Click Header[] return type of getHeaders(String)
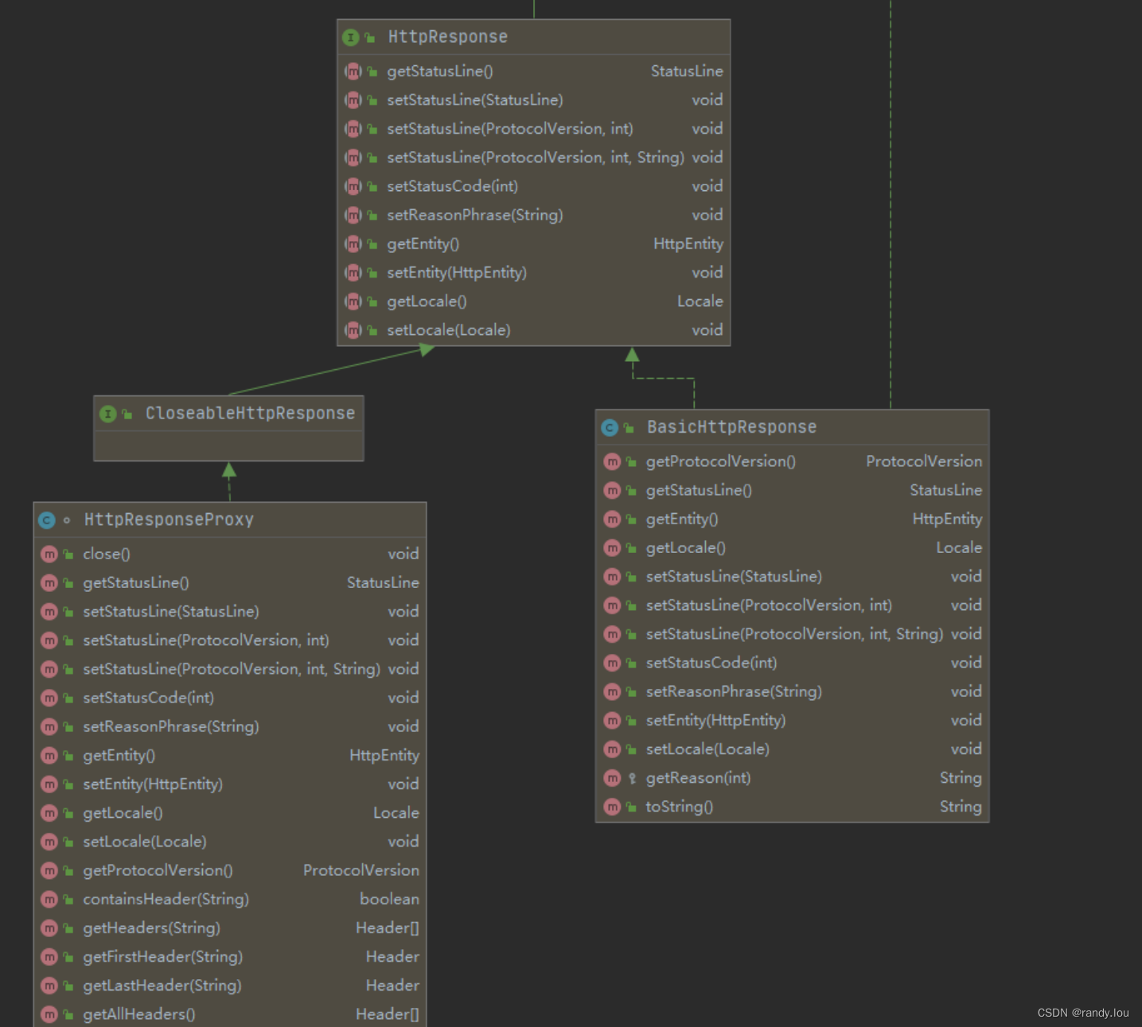This screenshot has width=1142, height=1027. click(x=388, y=928)
